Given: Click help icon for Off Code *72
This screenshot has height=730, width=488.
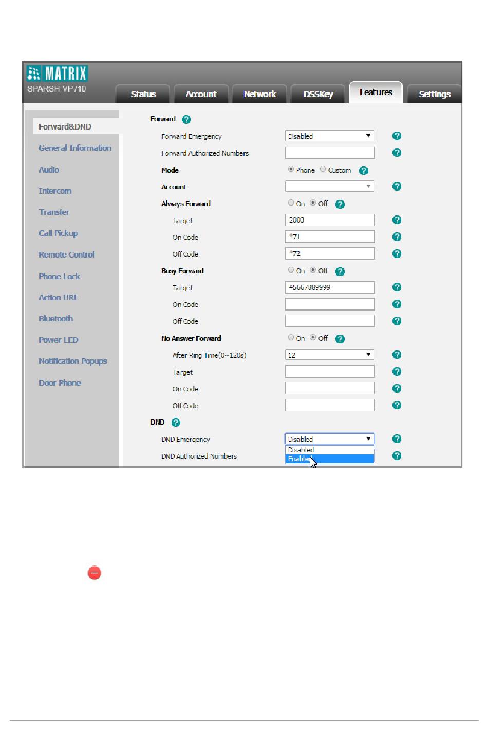Looking at the screenshot, I should pyautogui.click(x=397, y=253).
